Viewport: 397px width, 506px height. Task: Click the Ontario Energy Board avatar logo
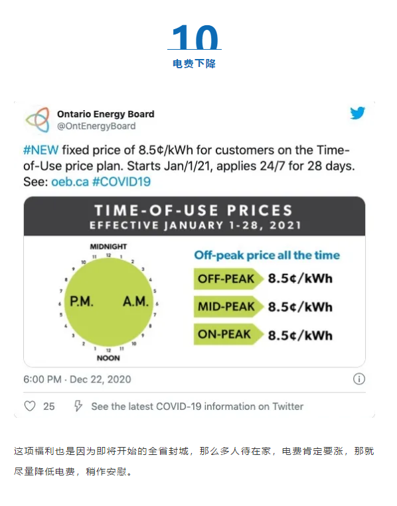point(37,120)
